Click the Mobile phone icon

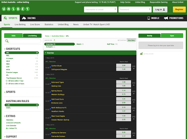coord(149,18)
